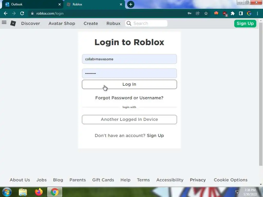Open the uBlock Origin extension icon
This screenshot has height=197, width=263.
click(x=225, y=14)
